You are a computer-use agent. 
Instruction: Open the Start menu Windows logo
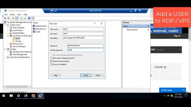click(4, 96)
